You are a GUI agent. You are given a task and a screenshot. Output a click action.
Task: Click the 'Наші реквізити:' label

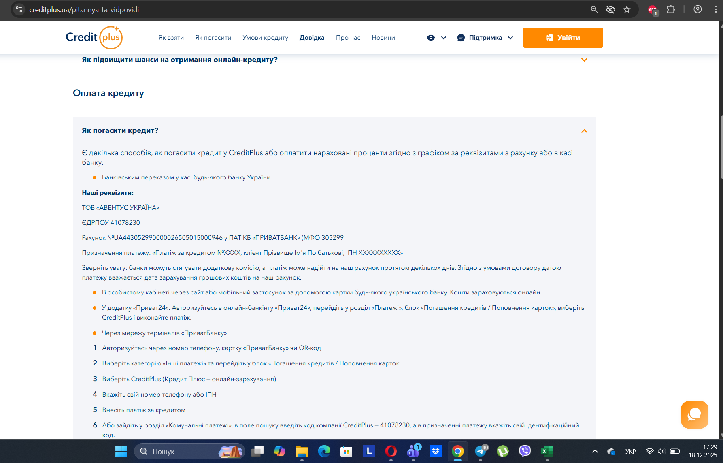[108, 193]
